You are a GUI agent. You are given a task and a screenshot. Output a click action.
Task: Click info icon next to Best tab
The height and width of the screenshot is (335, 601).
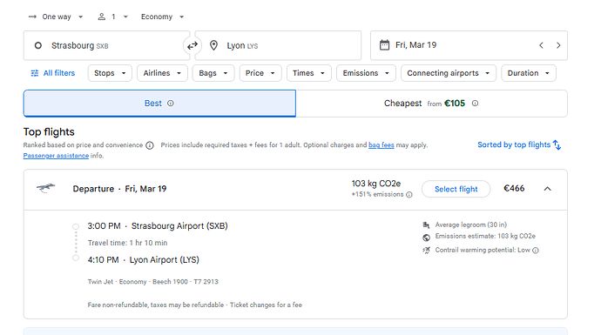pos(171,104)
